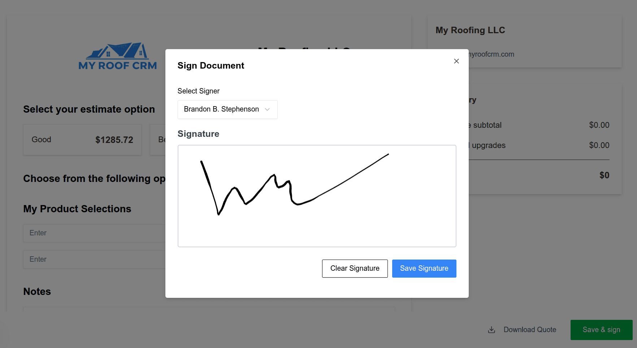Click the chevron on the Select Signer box

pos(267,109)
